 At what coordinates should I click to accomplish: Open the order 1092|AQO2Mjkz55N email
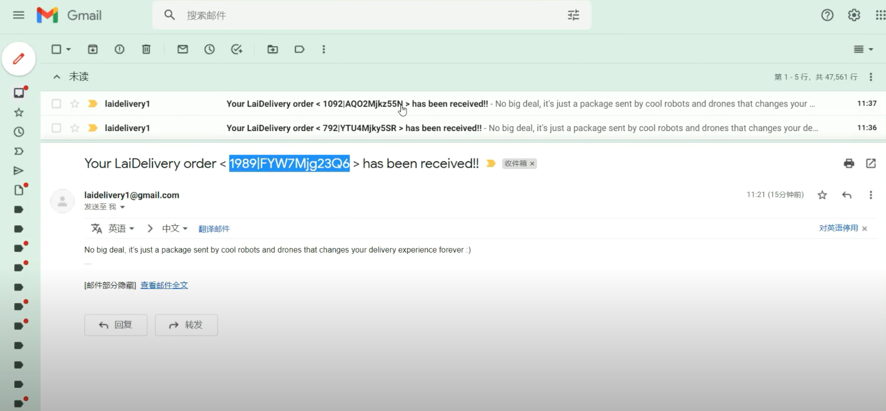point(462,104)
